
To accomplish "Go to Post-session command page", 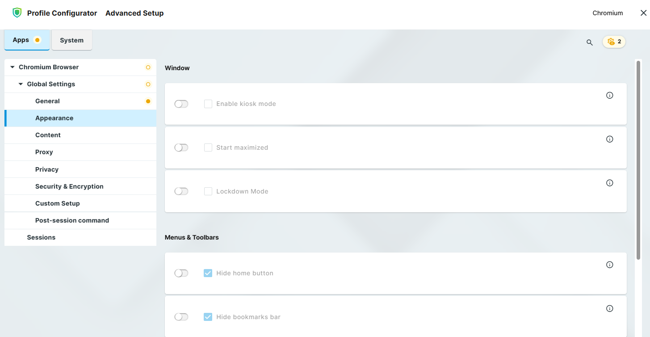I will [x=72, y=220].
